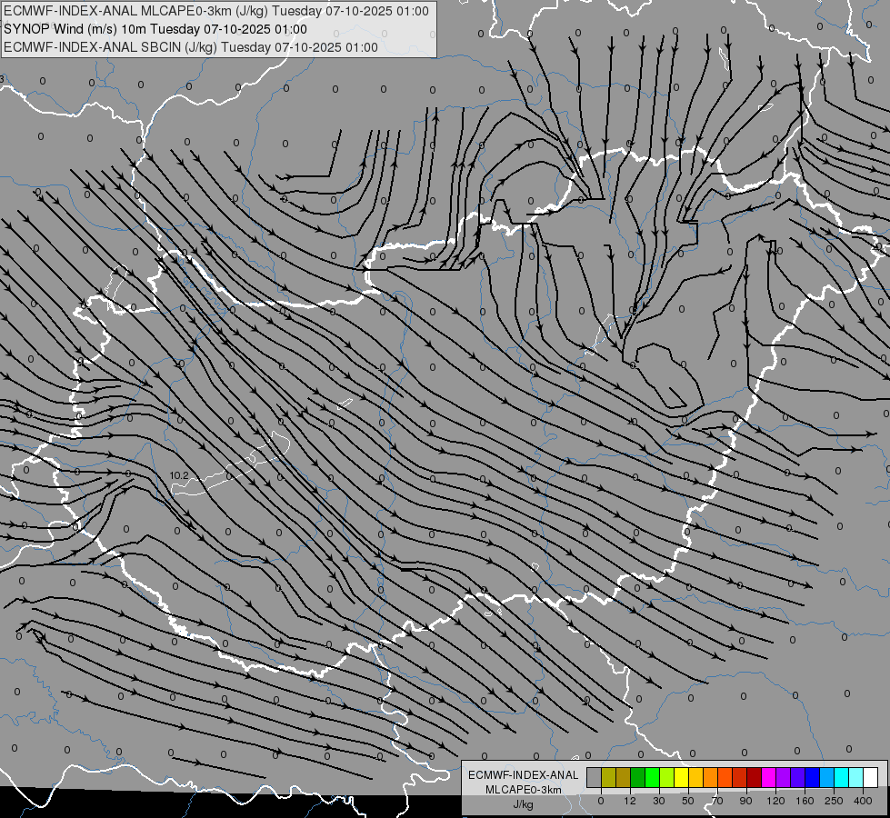
Task: Click the red swatch left of tick 90
Action: pyautogui.click(x=740, y=777)
